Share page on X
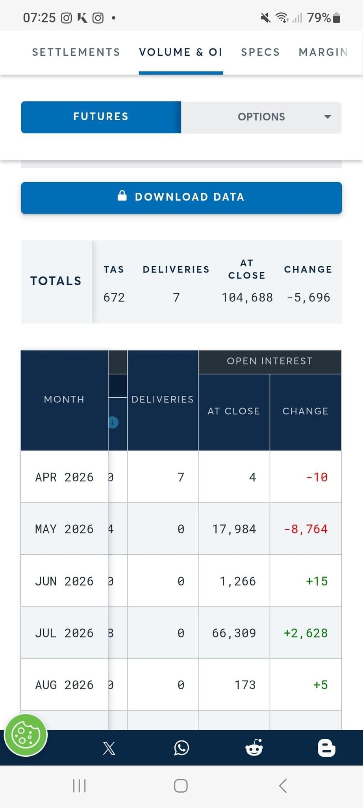 [x=109, y=748]
